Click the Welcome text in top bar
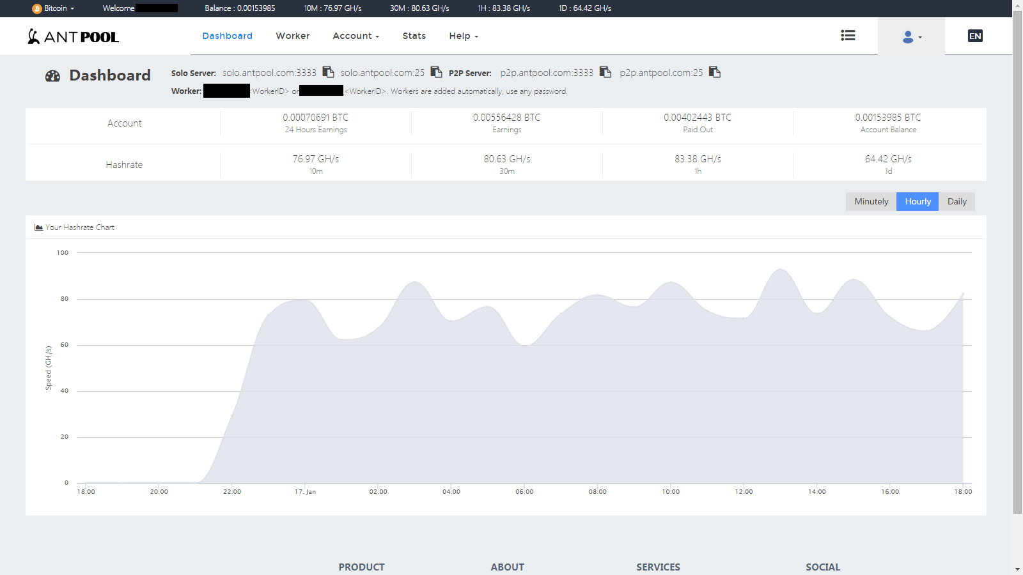The height and width of the screenshot is (575, 1023). point(118,8)
